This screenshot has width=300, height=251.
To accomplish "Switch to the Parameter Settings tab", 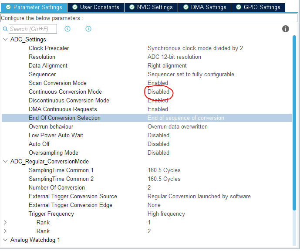I will pyautogui.click(x=34, y=7).
